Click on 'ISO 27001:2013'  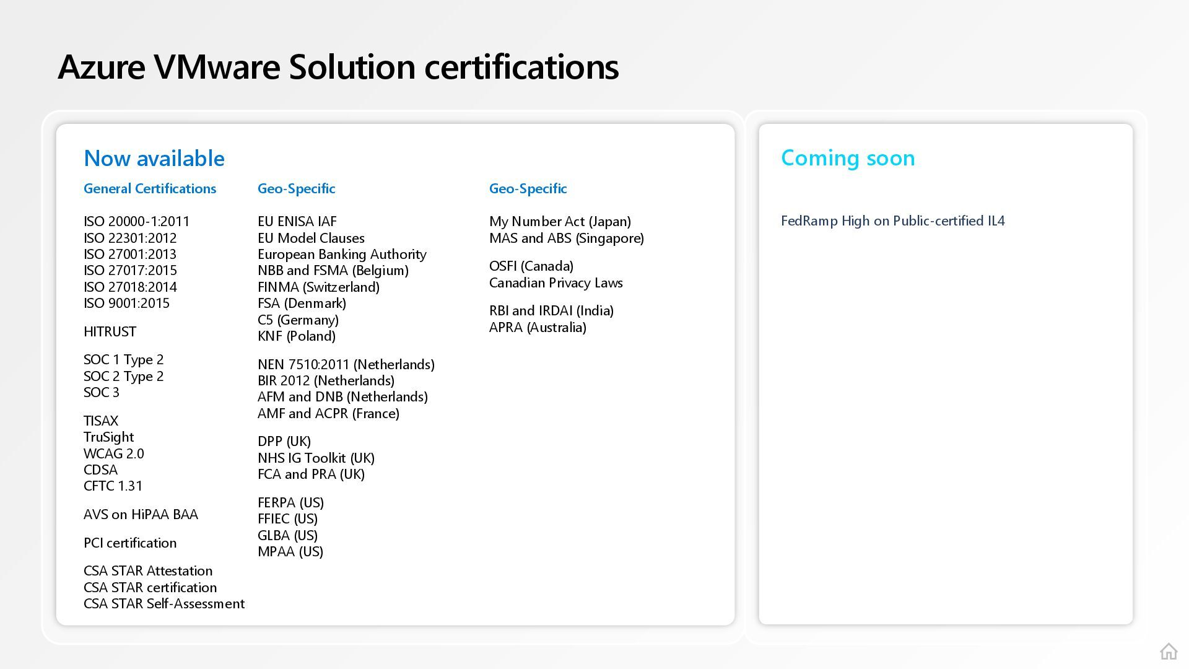(x=130, y=254)
